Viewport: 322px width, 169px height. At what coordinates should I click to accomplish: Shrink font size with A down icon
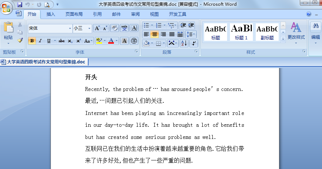tap(105, 28)
